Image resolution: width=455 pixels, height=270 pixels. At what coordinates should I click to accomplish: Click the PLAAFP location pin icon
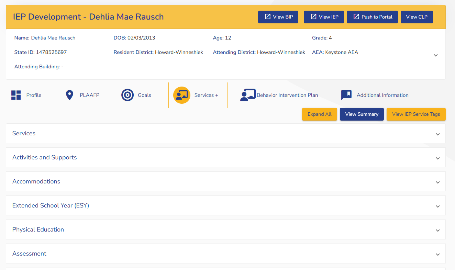coord(69,95)
